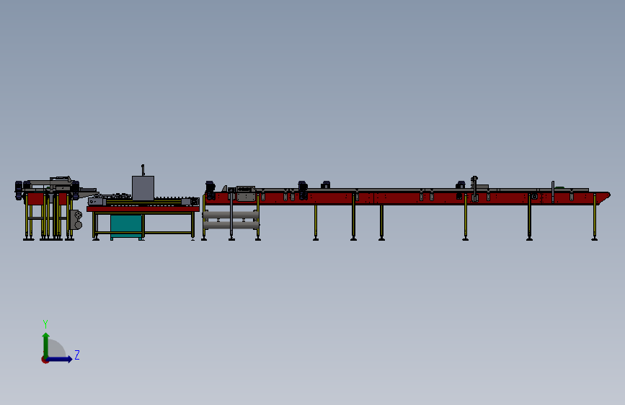Screen dimensions: 625x405
Task: Select the gray rollers beneath the conveyor start
Action: 231,220
